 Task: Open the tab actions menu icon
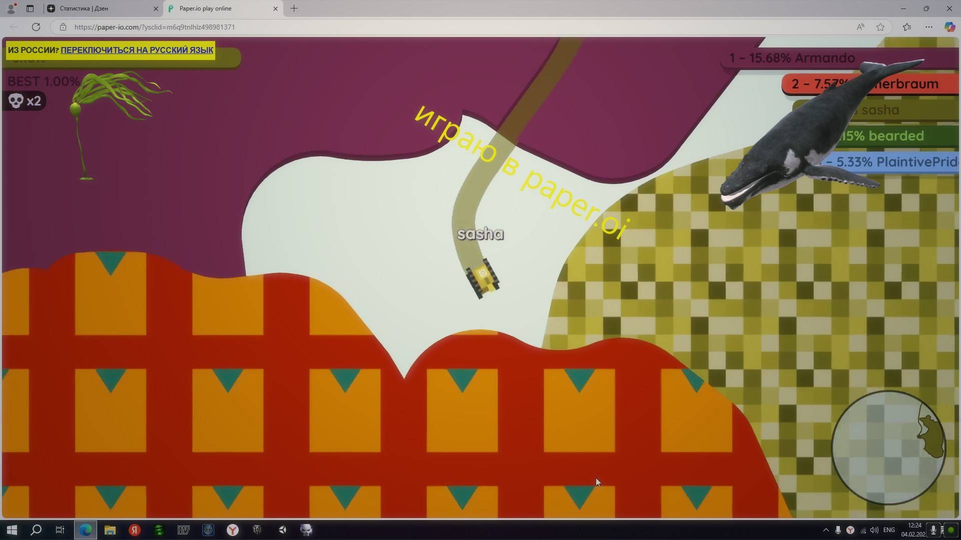coord(30,8)
